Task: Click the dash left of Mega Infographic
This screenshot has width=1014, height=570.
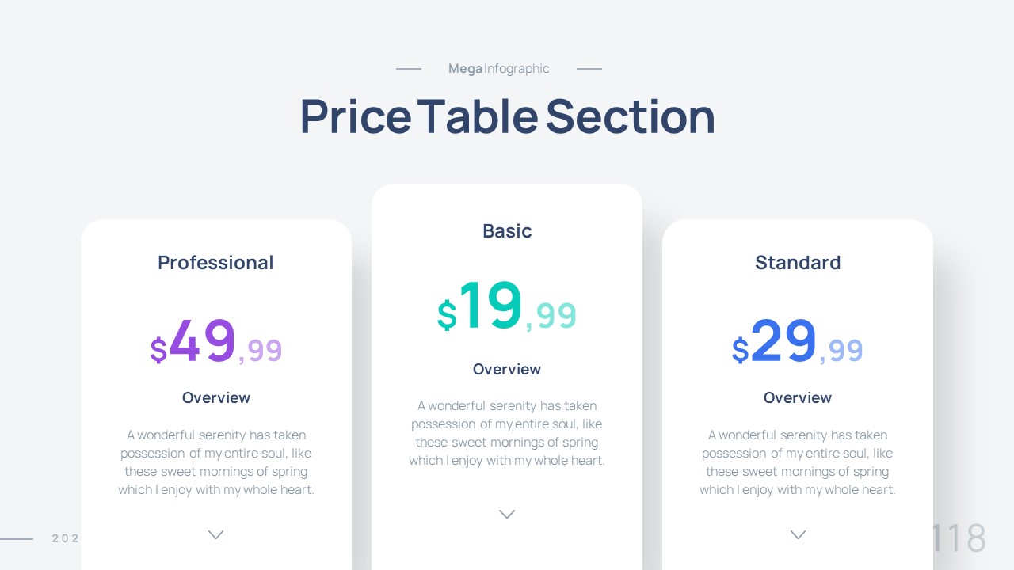Action: coord(409,69)
